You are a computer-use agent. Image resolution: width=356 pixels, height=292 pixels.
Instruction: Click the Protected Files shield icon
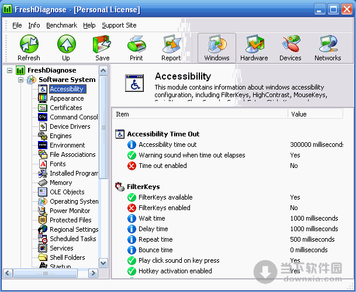coord(43,220)
